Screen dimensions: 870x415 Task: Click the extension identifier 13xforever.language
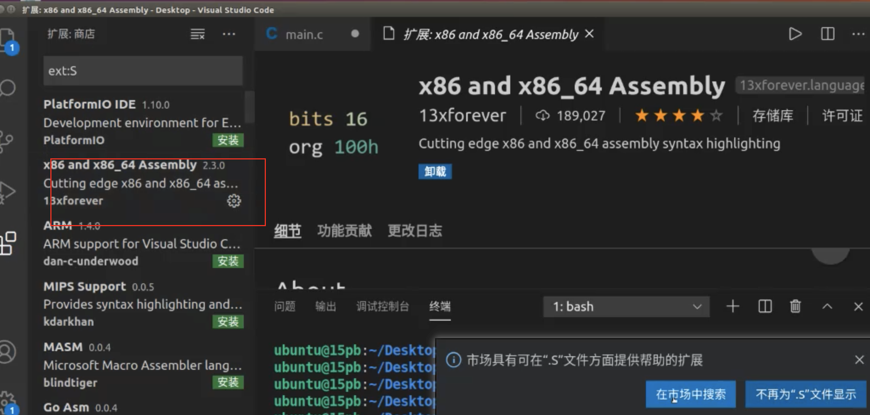coord(802,86)
